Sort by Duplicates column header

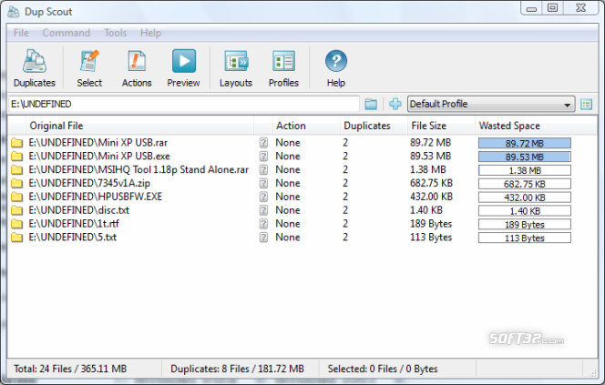[374, 126]
